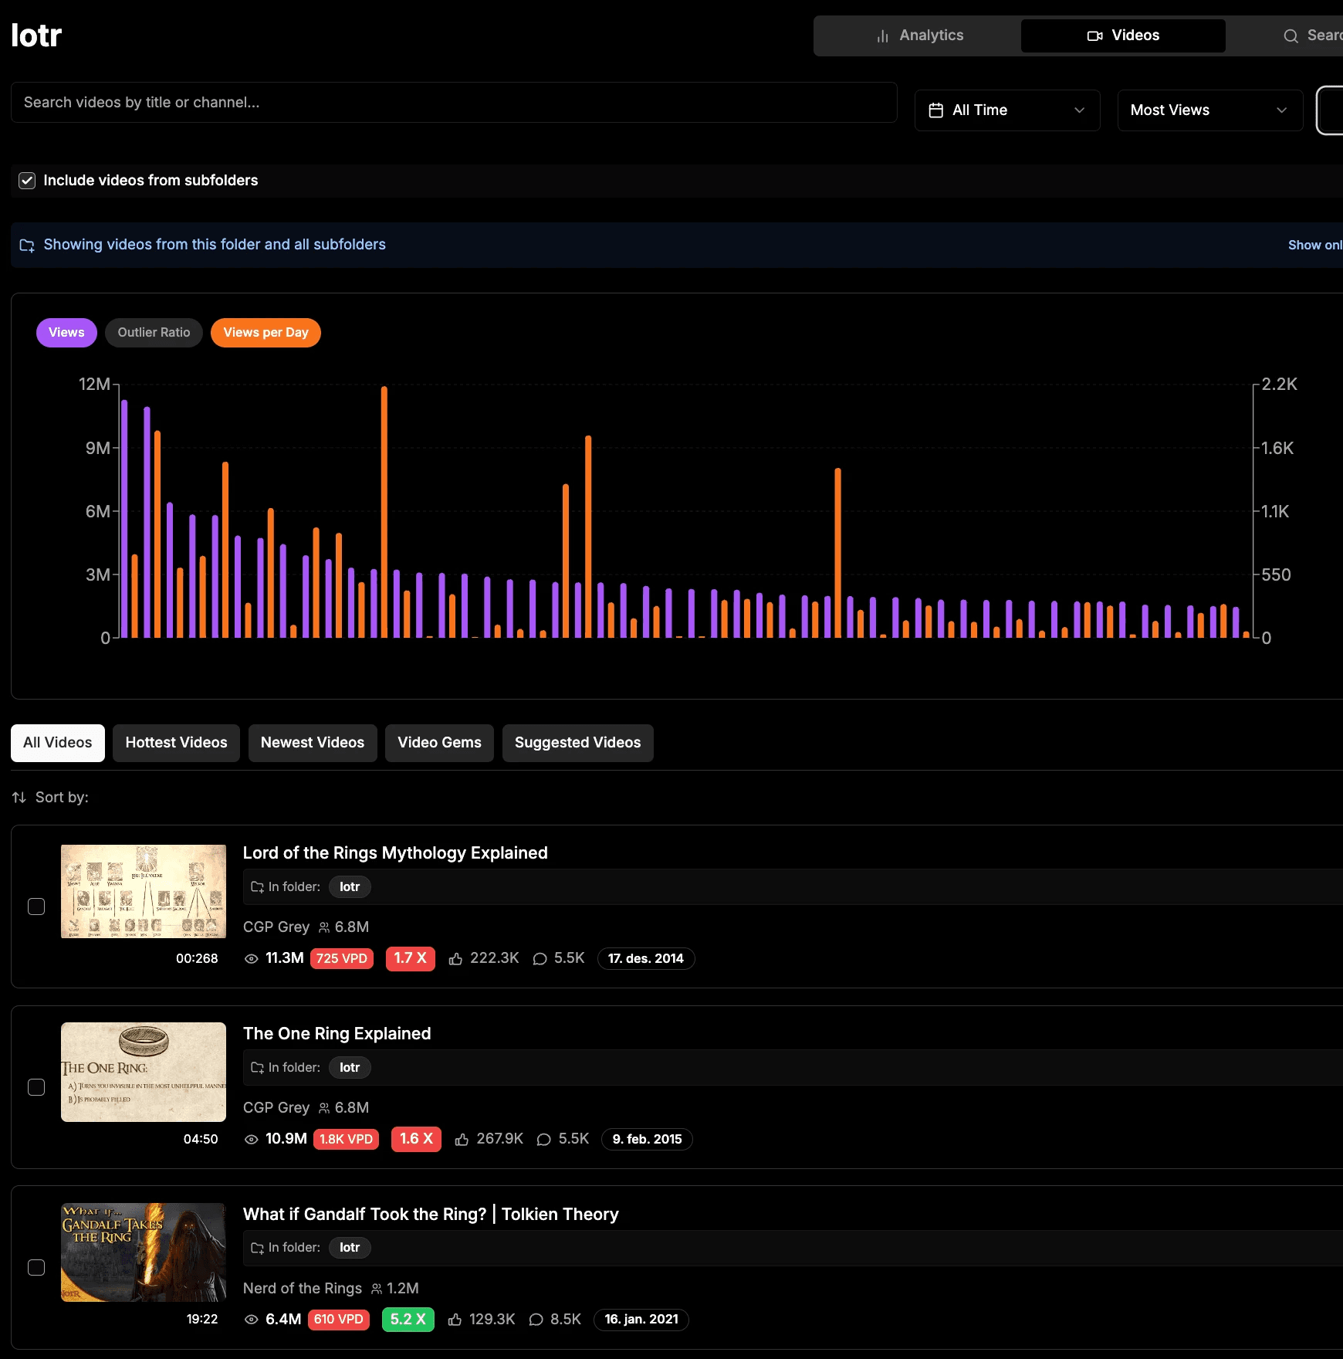1343x1359 pixels.
Task: Click the 1.6 X outlier badge
Action: pos(416,1140)
